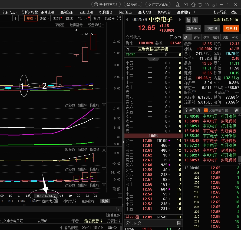Click 查看更多 button
241x230 pixels.
click(x=114, y=215)
